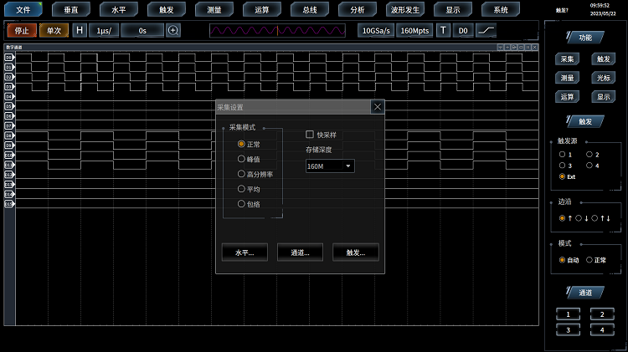This screenshot has height=352, width=628.
Task: Click the zoom magnifier icon in toolbar
Action: point(173,30)
